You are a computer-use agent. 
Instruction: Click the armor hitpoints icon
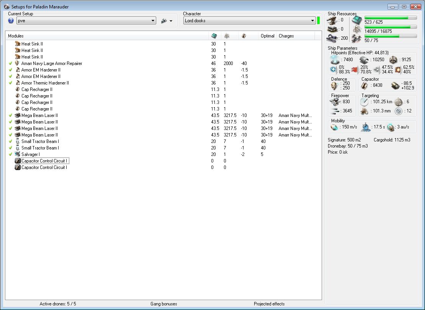pos(364,60)
